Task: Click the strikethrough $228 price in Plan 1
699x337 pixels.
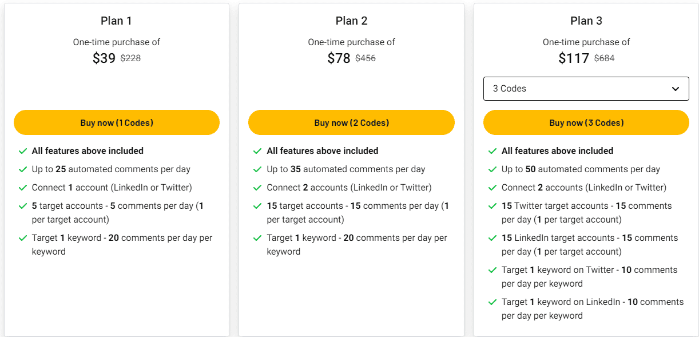Action: pos(130,58)
